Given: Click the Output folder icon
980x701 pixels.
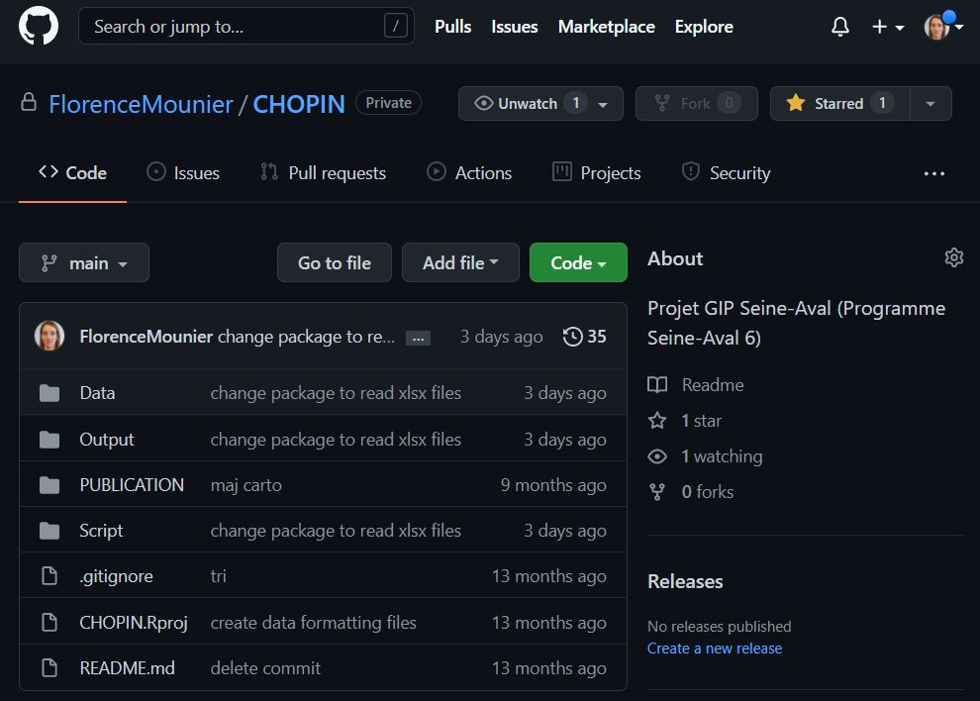Looking at the screenshot, I should (x=49, y=440).
